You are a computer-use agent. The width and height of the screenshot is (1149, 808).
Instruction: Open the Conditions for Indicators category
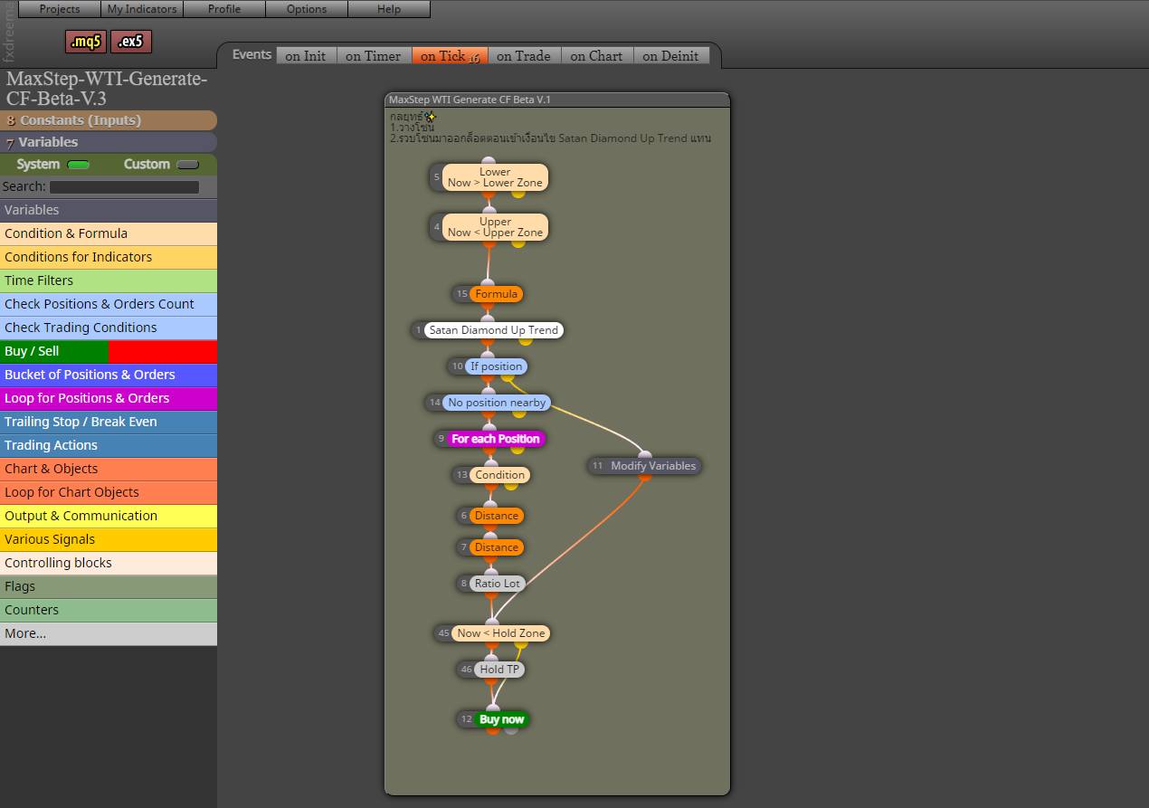(109, 257)
